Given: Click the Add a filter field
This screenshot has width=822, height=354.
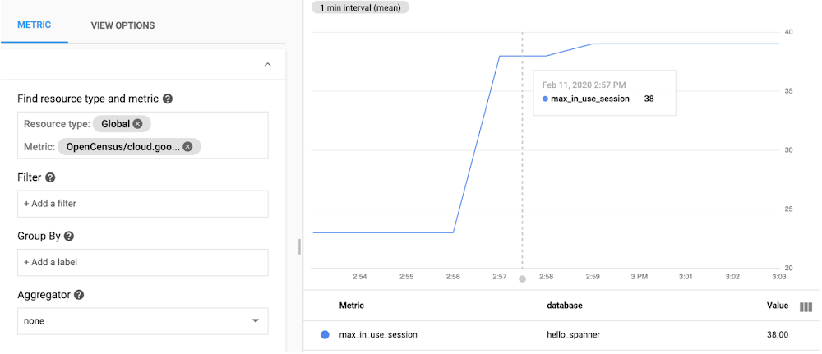Looking at the screenshot, I should click(x=142, y=204).
